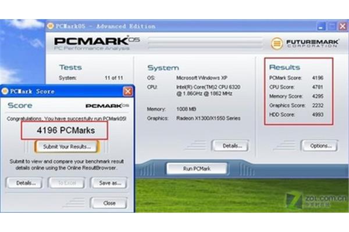Click the '1008 MB' memory value
Image resolution: width=349 pixels, height=232 pixels.
tap(186, 109)
